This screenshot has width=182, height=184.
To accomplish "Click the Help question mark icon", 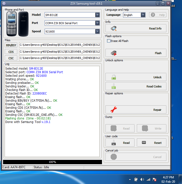I will [x=153, y=15].
